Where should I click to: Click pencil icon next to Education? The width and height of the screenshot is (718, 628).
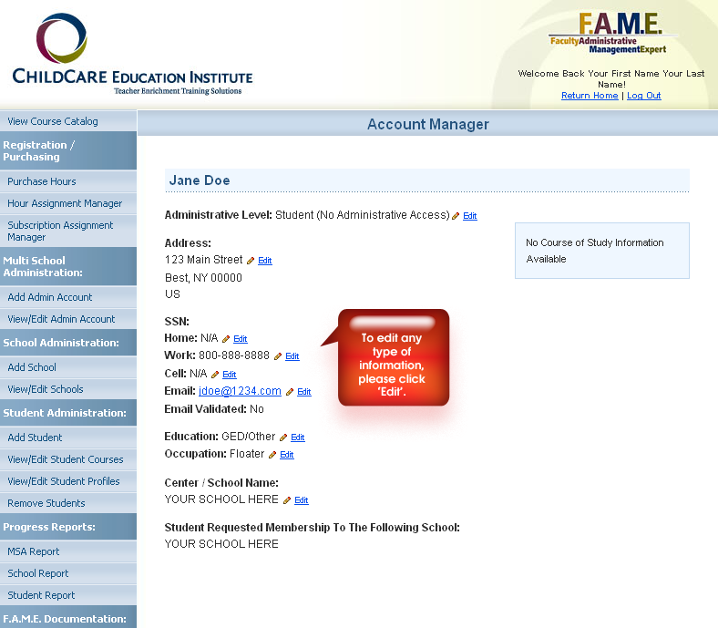(283, 438)
